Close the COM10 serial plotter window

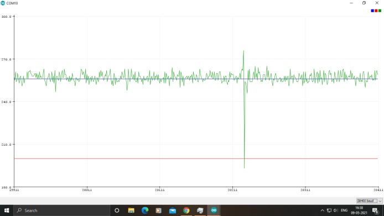click(377, 3)
